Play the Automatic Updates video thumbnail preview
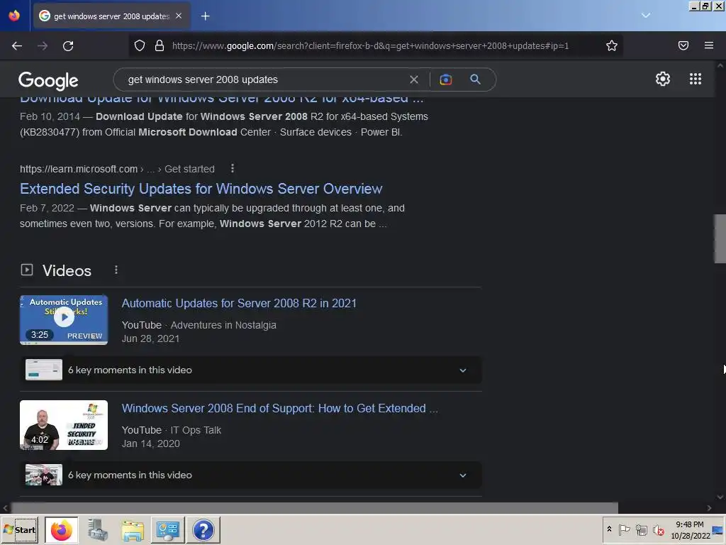 click(x=64, y=320)
